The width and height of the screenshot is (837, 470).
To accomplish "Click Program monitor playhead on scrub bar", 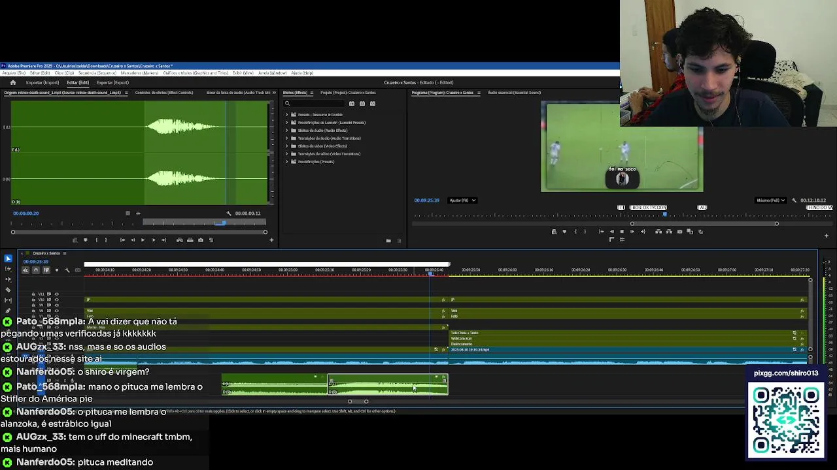I will pos(665,214).
